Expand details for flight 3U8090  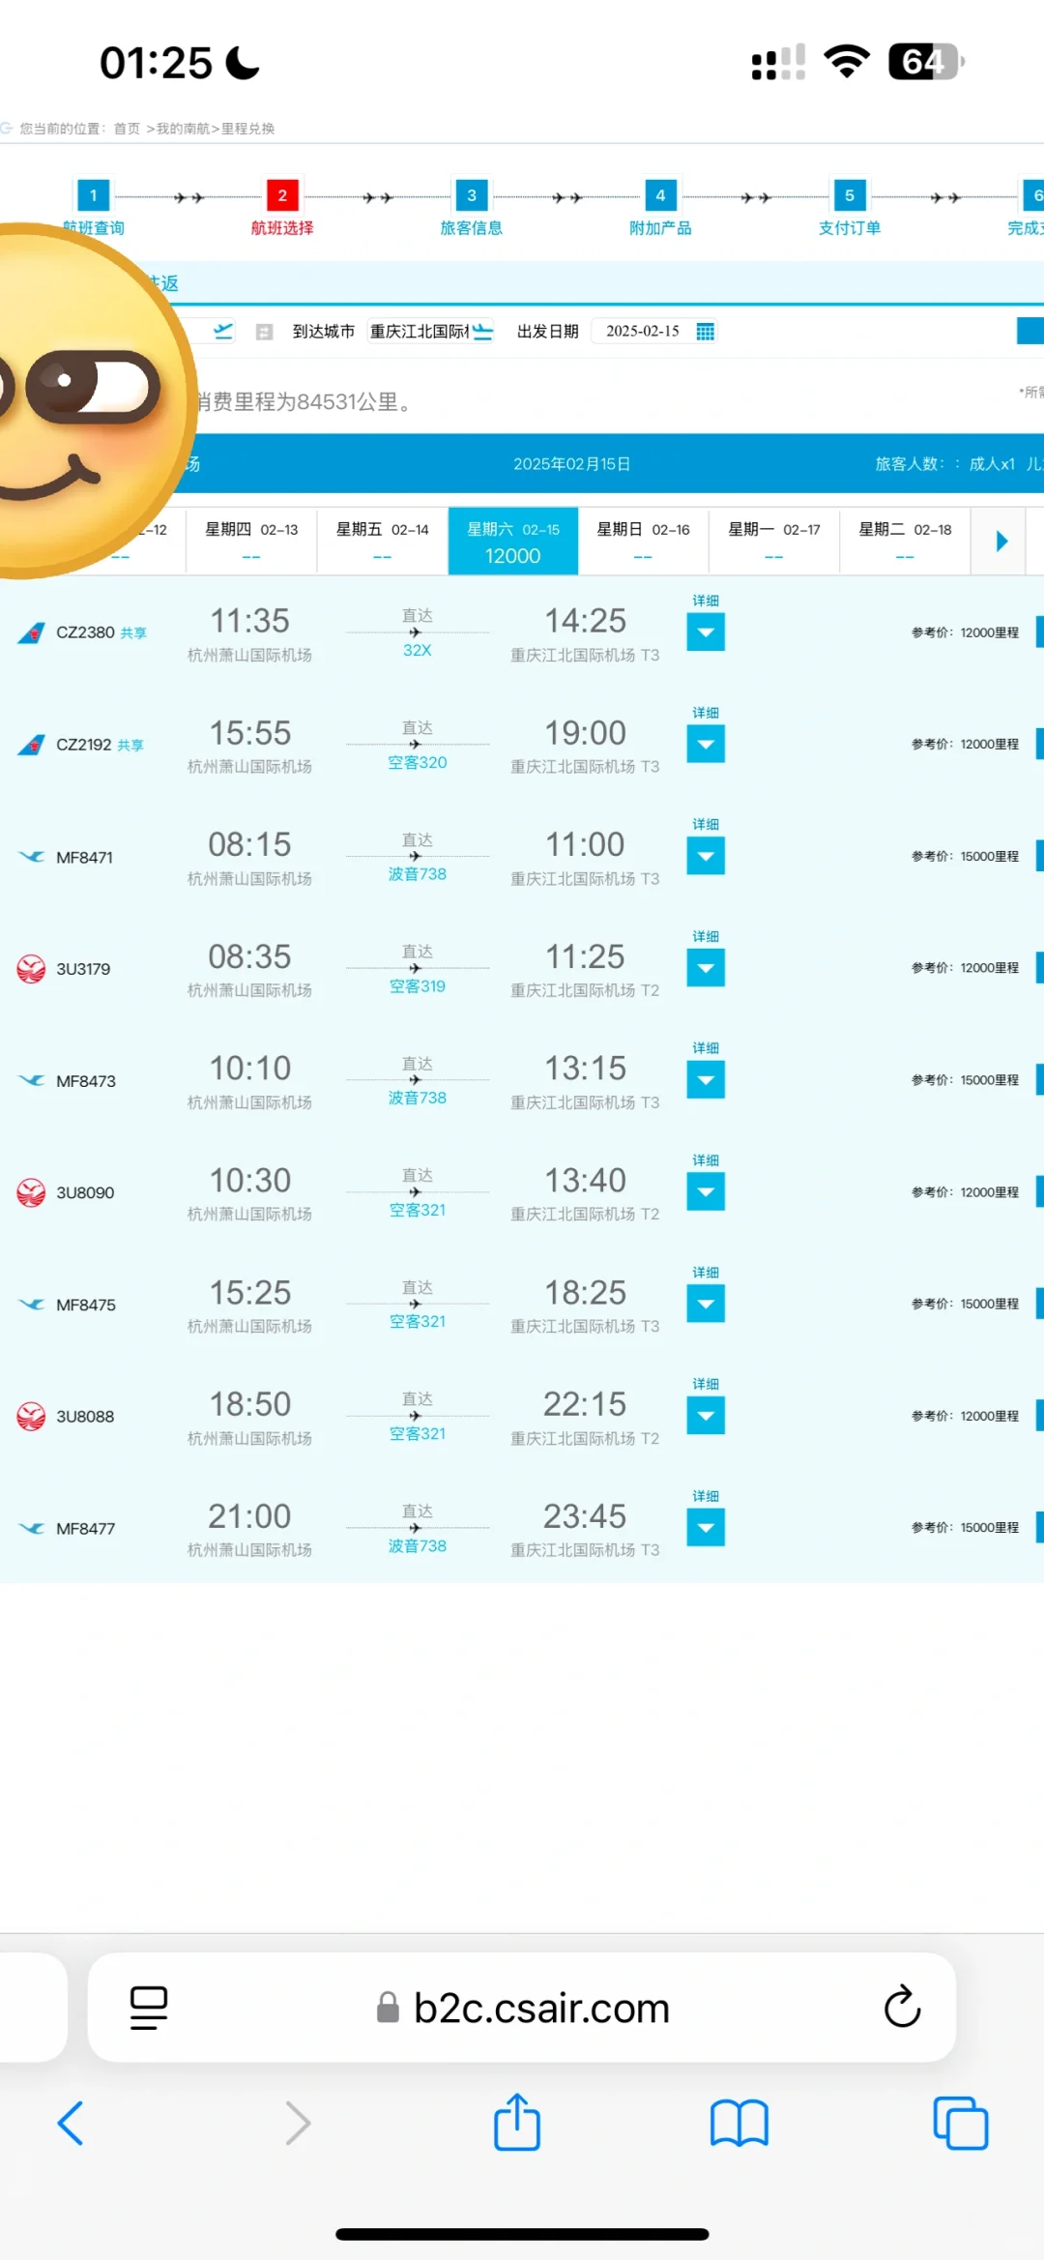click(x=706, y=1191)
